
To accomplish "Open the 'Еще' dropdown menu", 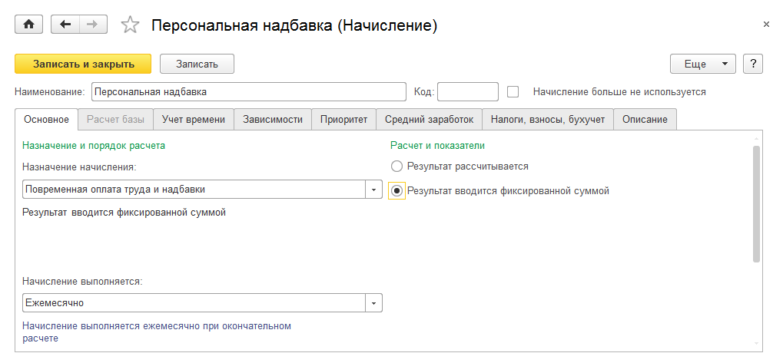I will [x=702, y=64].
